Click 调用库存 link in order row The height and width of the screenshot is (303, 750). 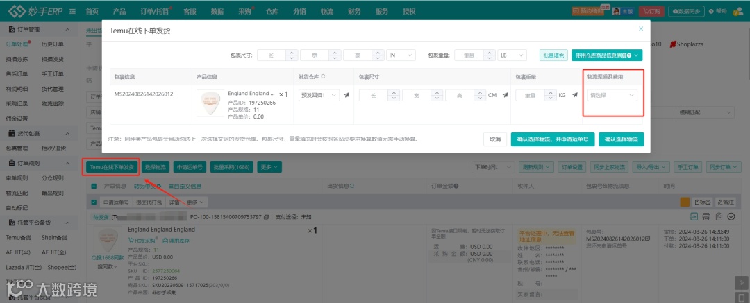(176, 241)
